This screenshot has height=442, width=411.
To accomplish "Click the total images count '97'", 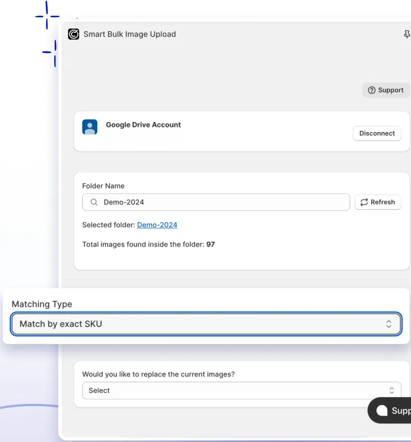I will tap(210, 244).
